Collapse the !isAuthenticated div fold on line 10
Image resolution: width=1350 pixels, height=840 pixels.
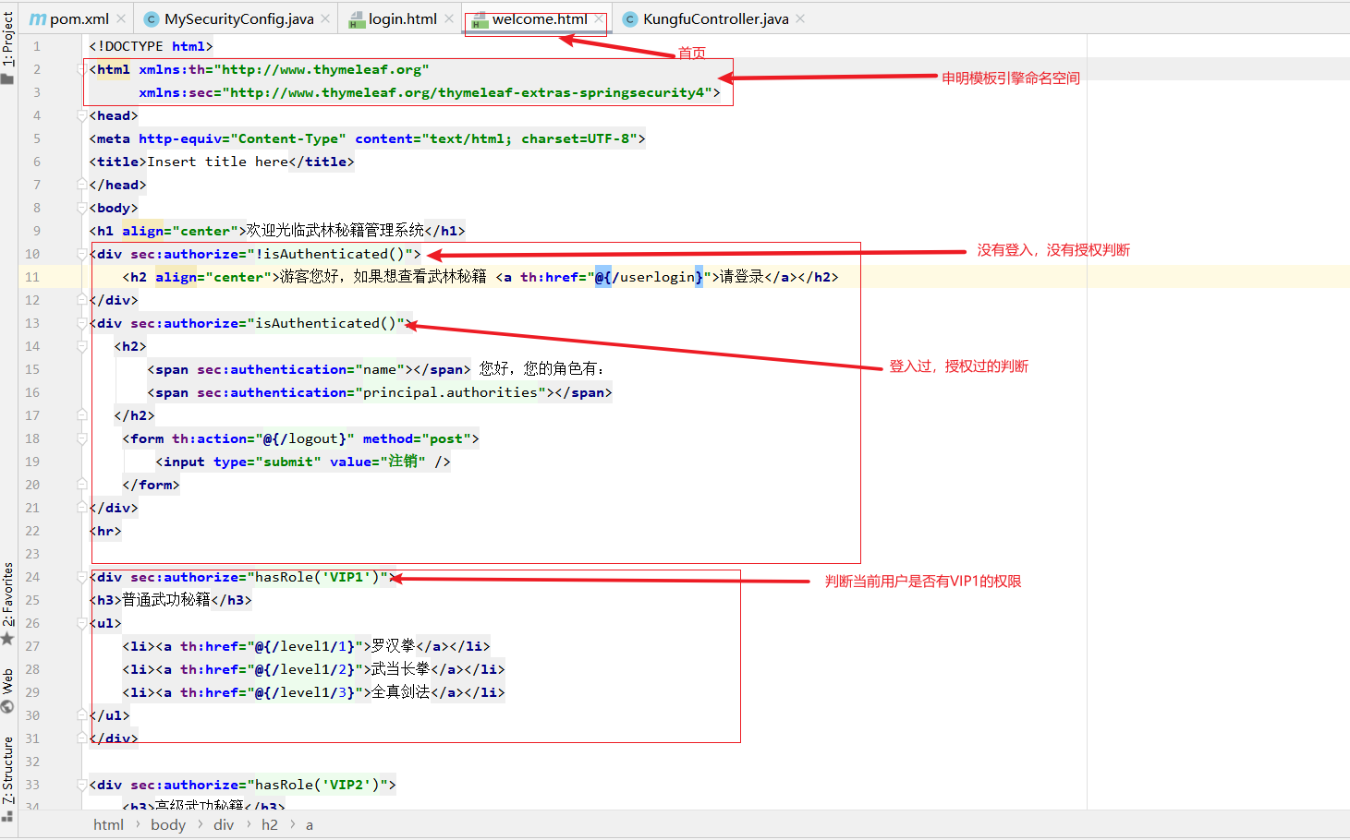81,254
